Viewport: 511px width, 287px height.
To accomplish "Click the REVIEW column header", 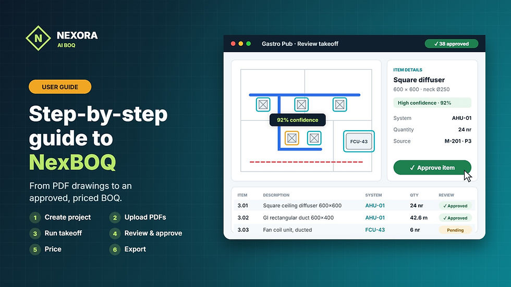I will [x=446, y=195].
